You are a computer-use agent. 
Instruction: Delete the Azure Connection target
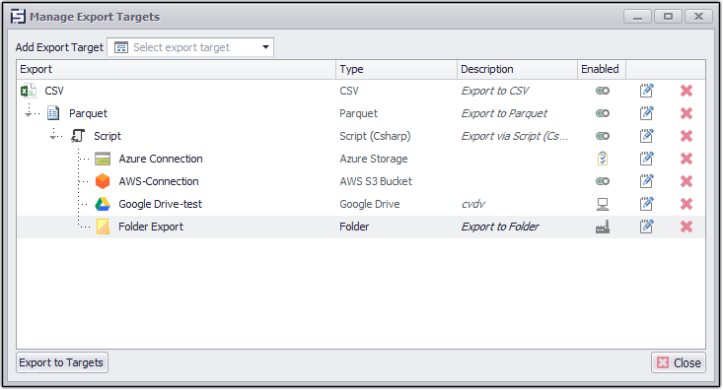click(687, 159)
